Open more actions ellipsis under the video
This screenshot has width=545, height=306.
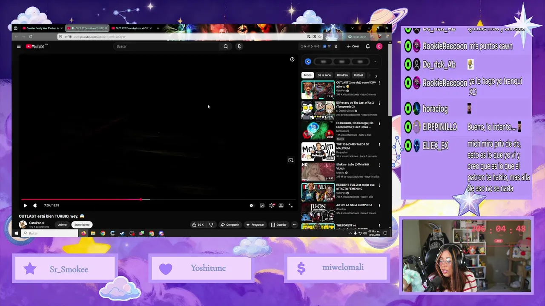[x=294, y=224]
